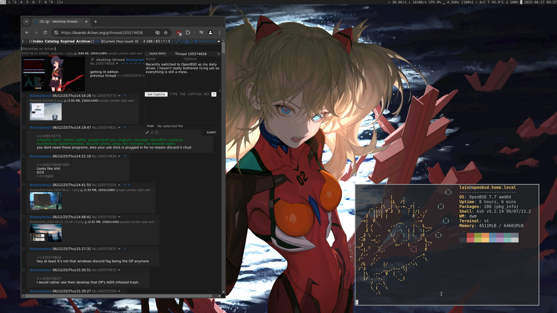This screenshot has width=557, height=313.
Task: Open post menu arrow for No.105574834
Action: point(119,156)
